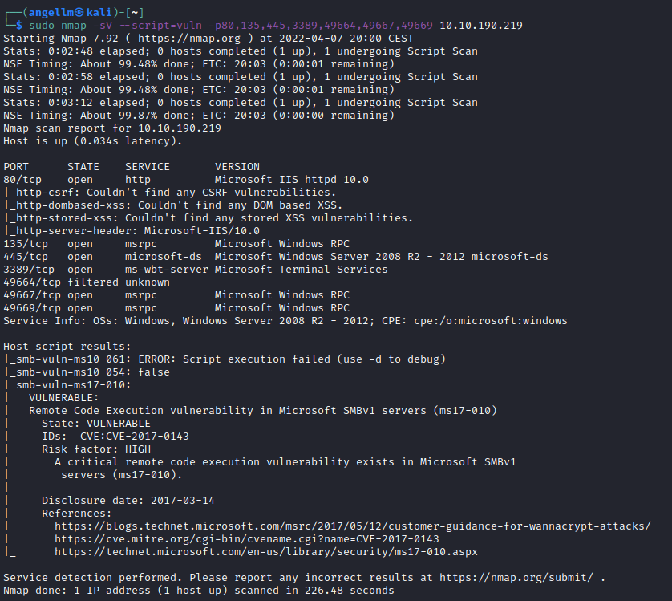
Task: Click the CVE:CVE-2017-0143 identifier text
Action: tap(135, 437)
